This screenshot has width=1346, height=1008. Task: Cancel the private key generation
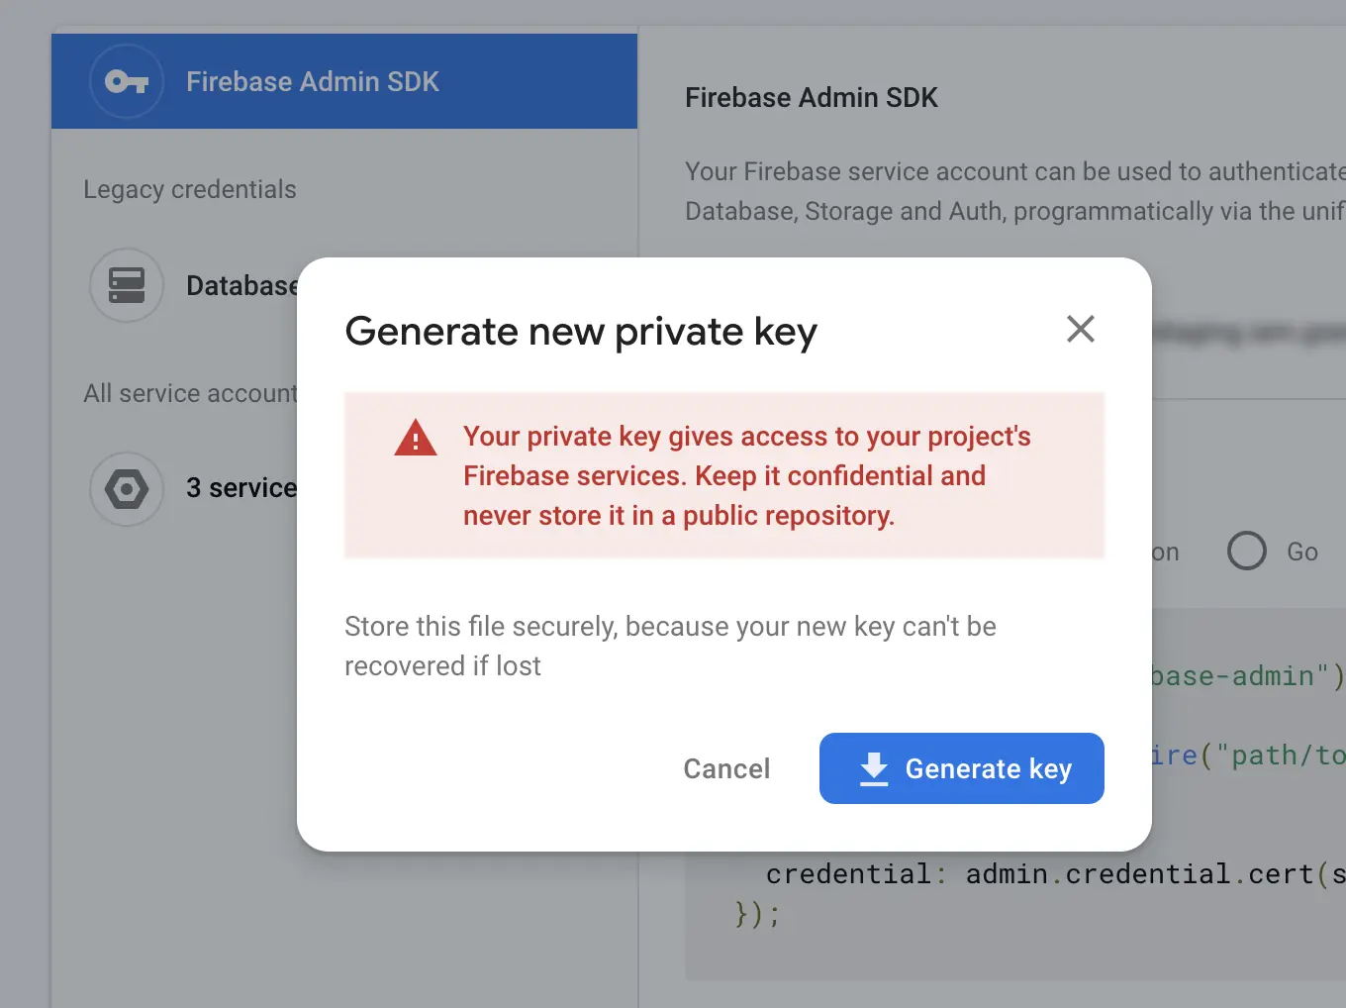(x=726, y=768)
